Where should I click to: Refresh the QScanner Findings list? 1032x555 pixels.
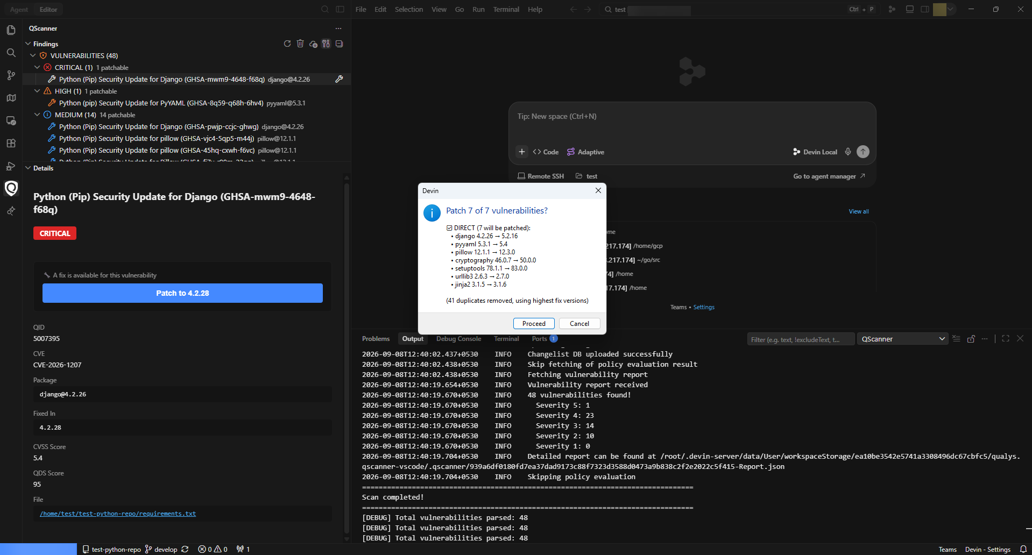287,44
